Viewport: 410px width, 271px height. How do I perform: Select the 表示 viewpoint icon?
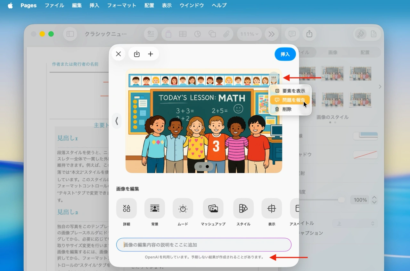pos(272,209)
